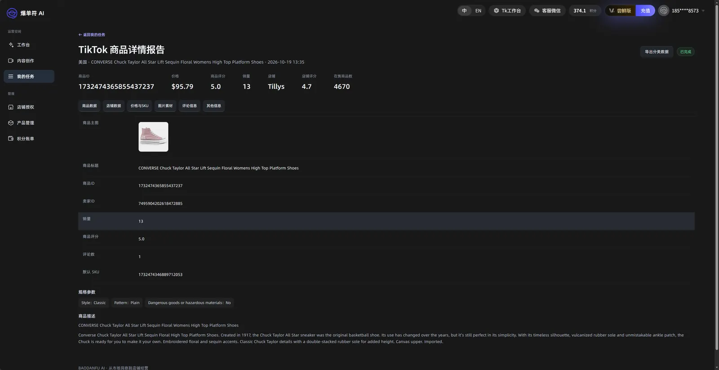
Task: Open the 店铺授权 sidebar icon
Action: coord(11,107)
